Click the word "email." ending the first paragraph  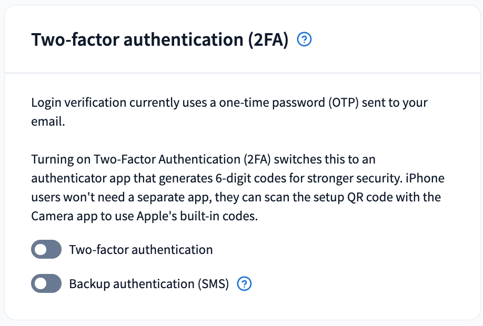tap(48, 121)
